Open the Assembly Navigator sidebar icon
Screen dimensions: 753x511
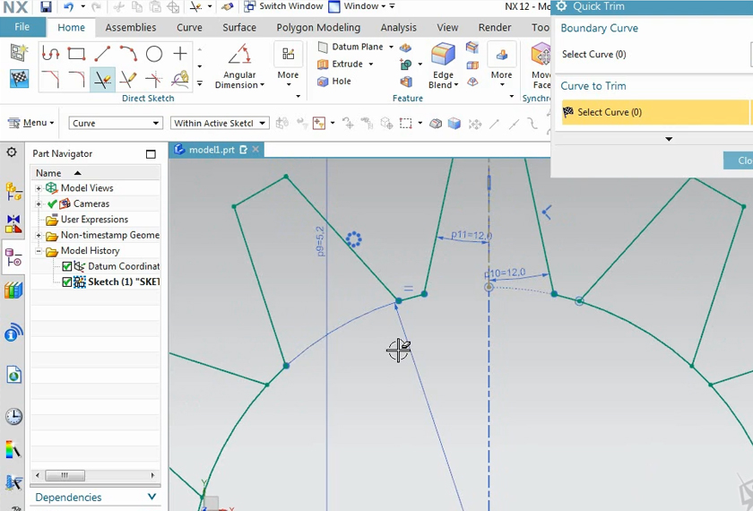[13, 191]
